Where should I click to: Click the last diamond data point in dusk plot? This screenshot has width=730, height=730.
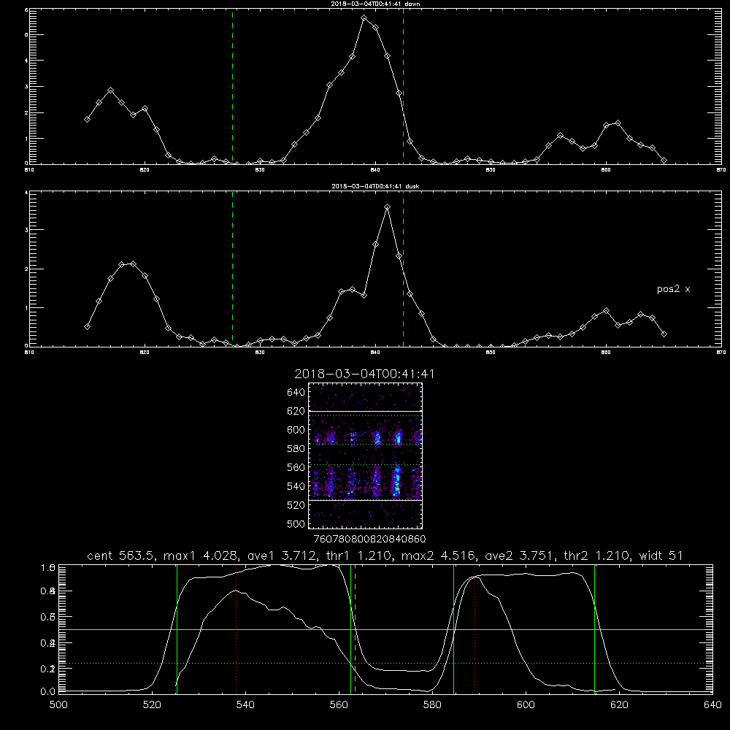click(664, 334)
